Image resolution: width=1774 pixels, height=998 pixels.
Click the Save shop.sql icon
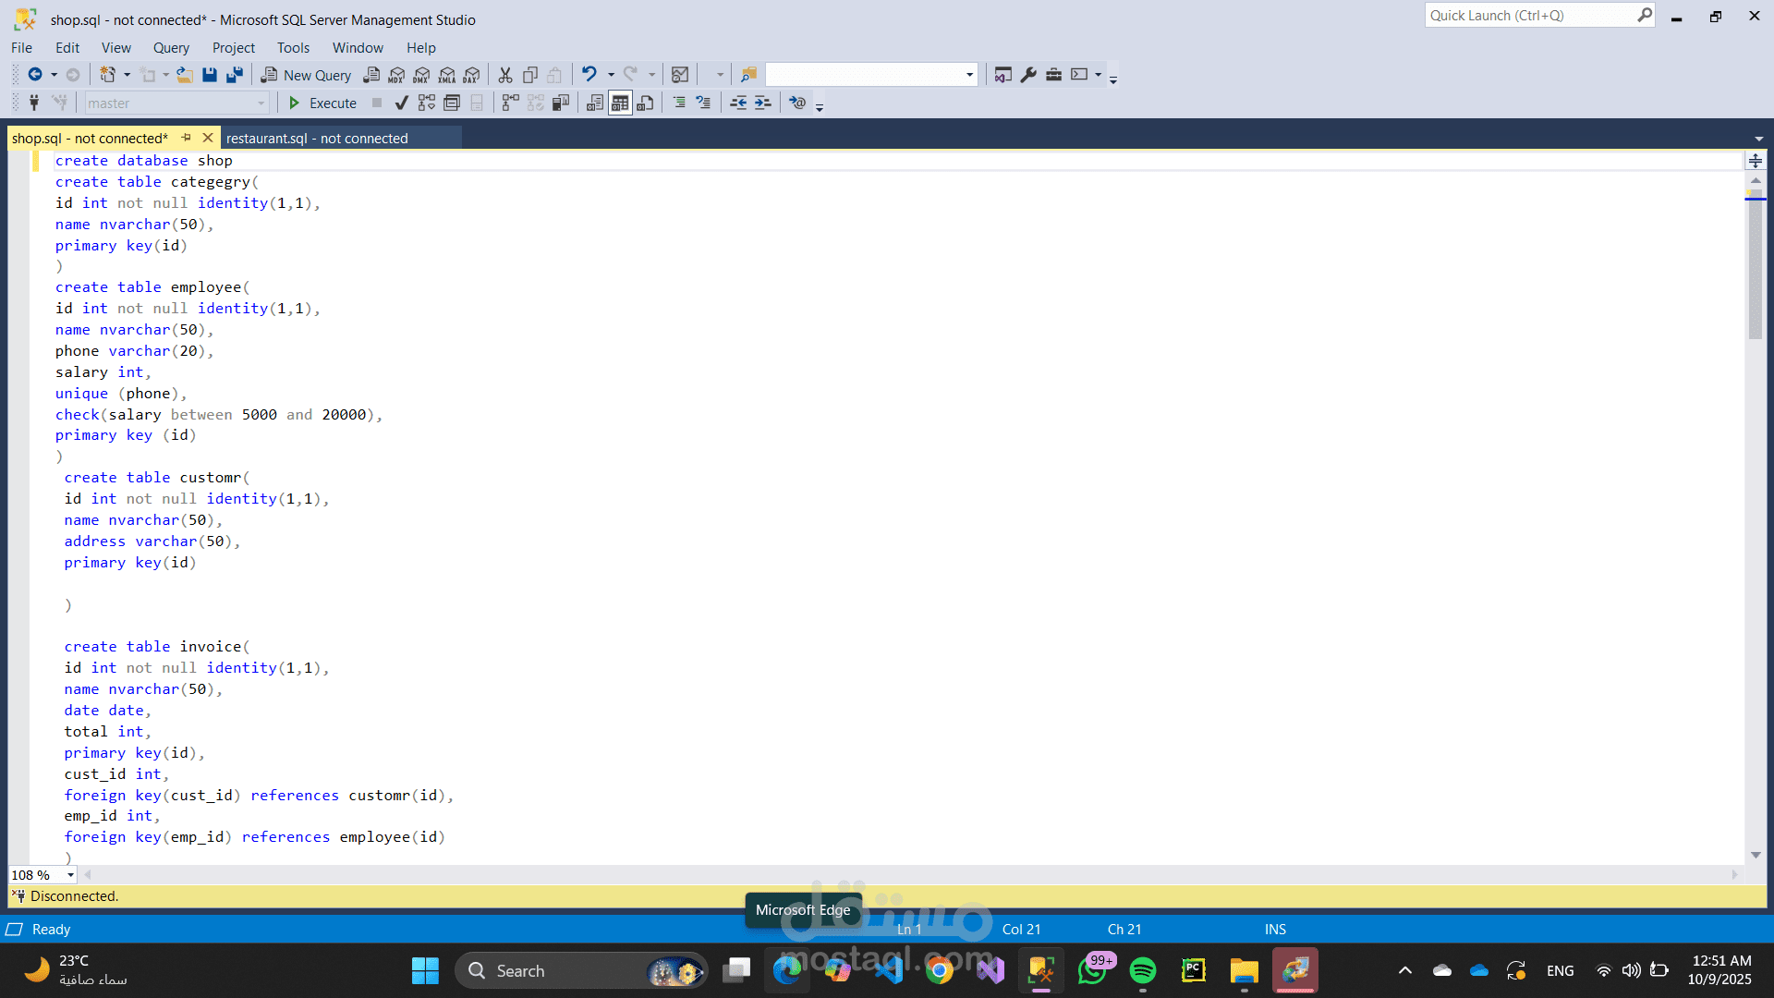210,75
